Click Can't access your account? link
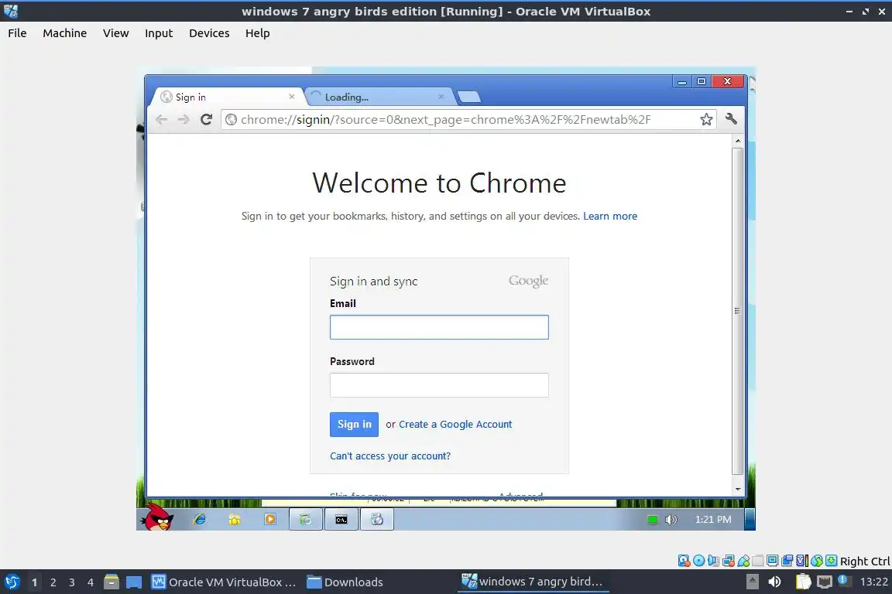The width and height of the screenshot is (892, 594). (x=390, y=456)
